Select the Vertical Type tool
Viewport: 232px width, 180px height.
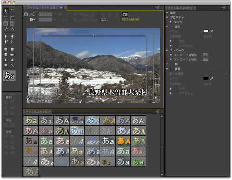12,18
